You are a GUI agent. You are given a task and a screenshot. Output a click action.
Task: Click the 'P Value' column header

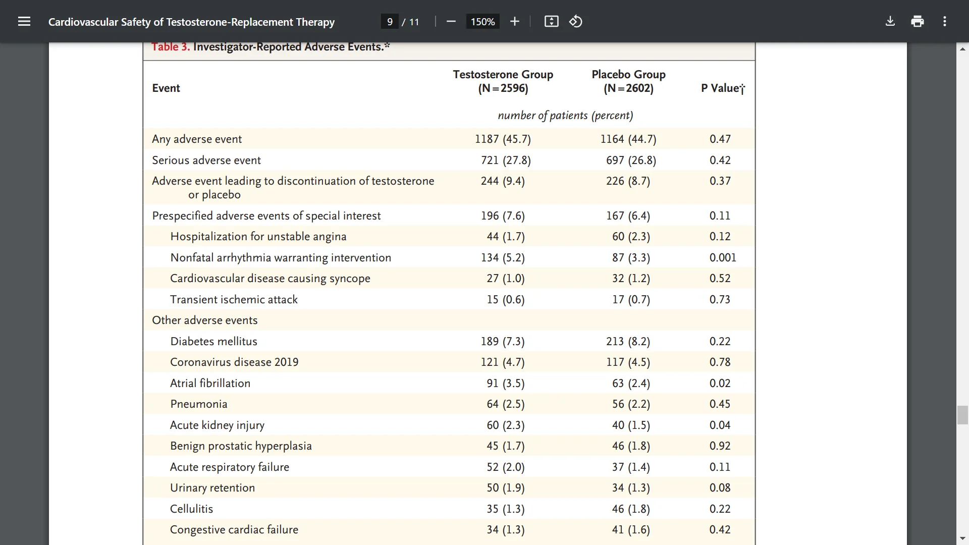point(723,88)
